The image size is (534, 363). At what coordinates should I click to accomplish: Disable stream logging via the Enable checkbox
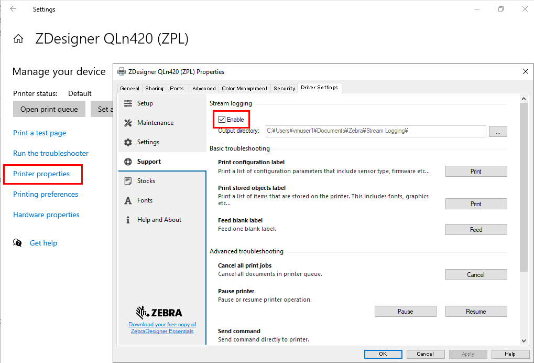point(222,119)
